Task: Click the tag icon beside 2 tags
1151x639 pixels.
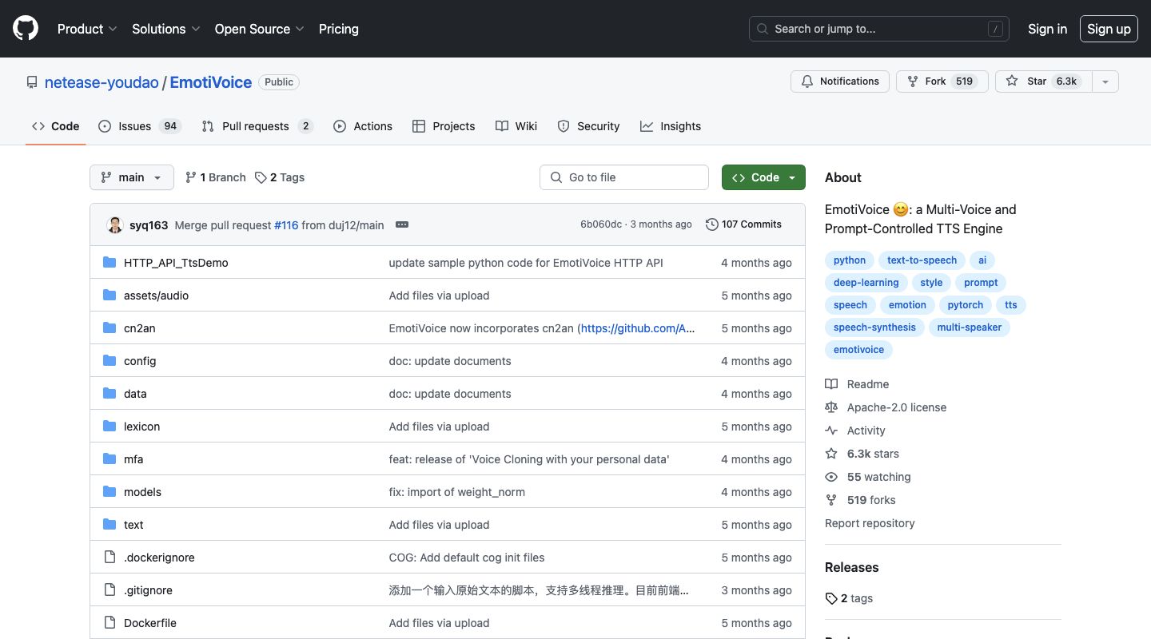Action: (x=831, y=598)
